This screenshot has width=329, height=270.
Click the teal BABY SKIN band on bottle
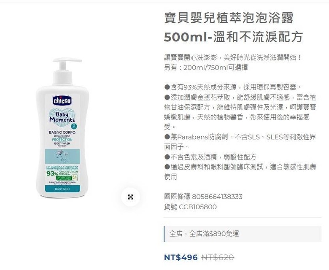62,189
